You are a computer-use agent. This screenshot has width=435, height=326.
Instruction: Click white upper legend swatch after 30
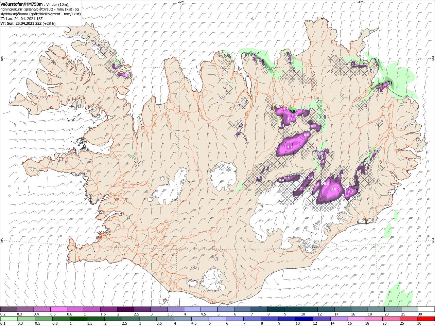[426, 309]
